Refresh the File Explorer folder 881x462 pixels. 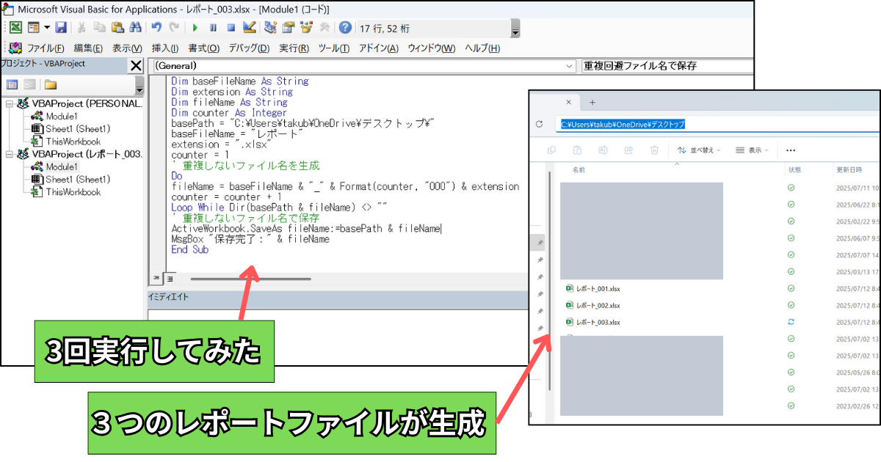click(x=540, y=124)
